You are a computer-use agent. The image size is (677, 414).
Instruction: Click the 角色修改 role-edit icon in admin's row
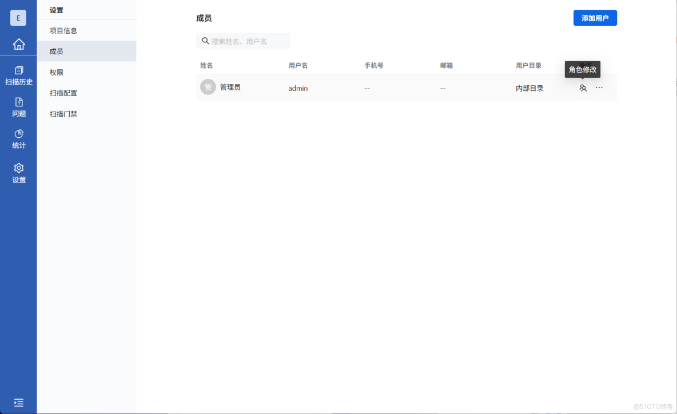tap(583, 88)
